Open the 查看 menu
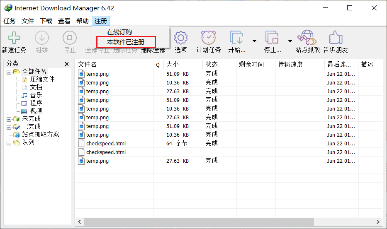387x229 pixels. pos(64,21)
